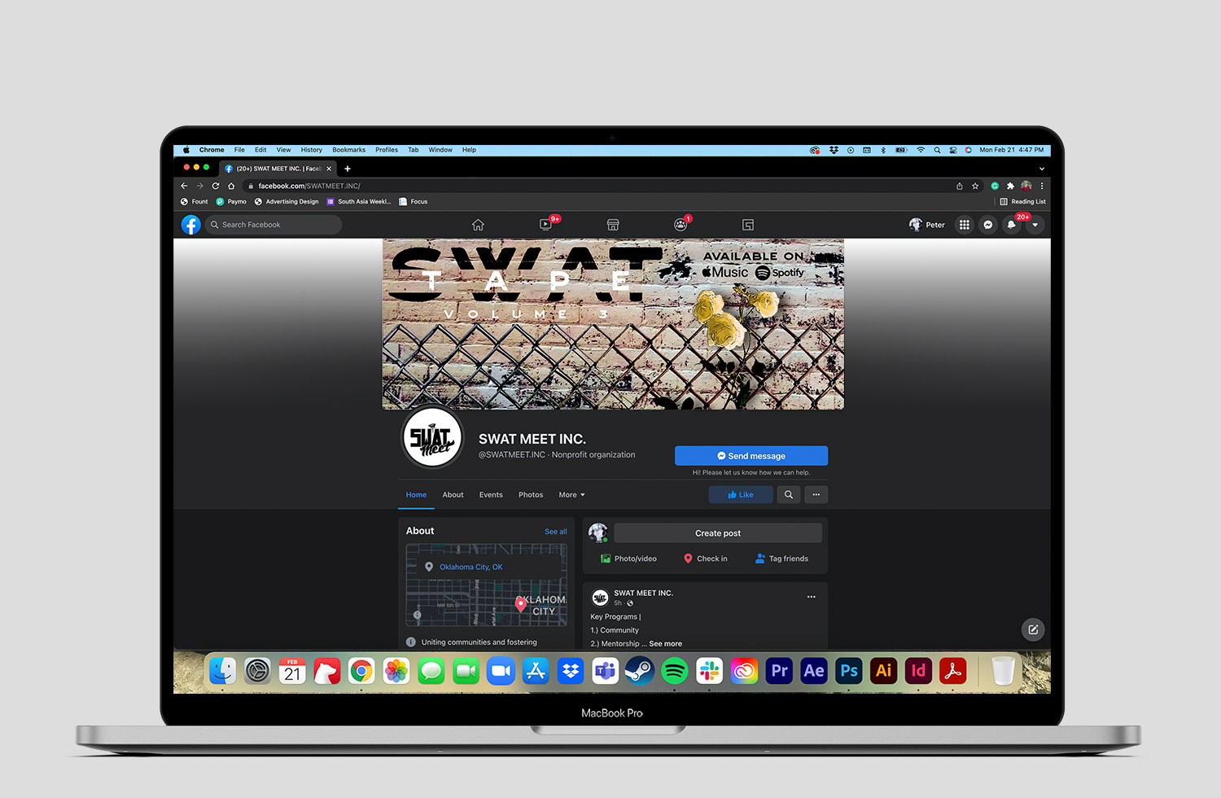Open the File menu

pyautogui.click(x=239, y=150)
